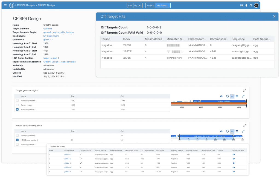Open the genomic_region_with_features link
Screen dimensions: 280x177
coord(59,32)
